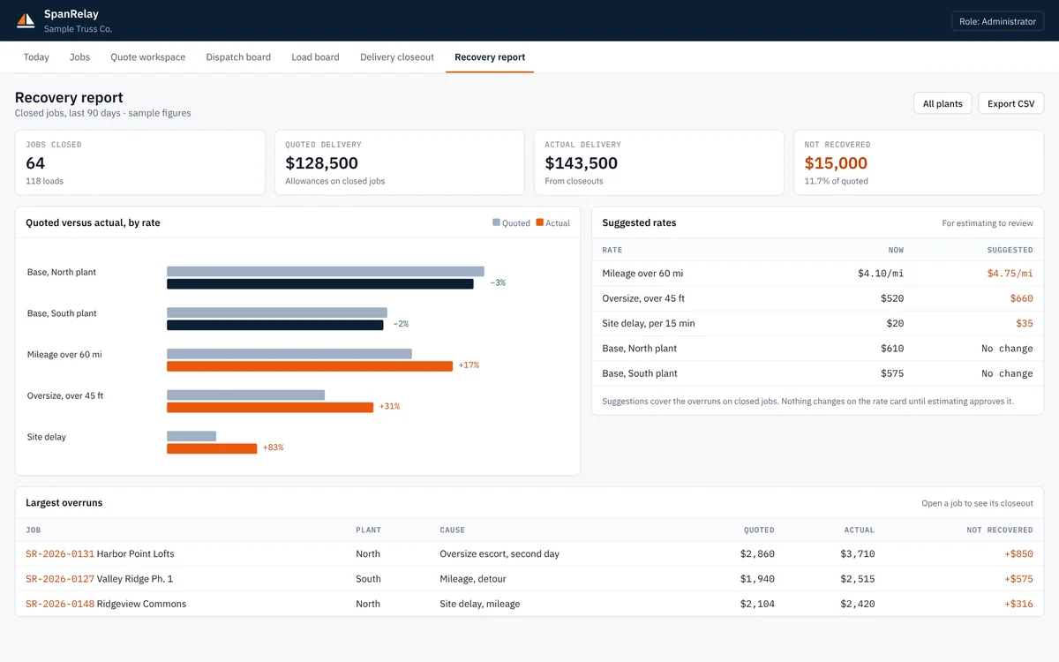Click the suggested Site delay rate $35
The width and height of the screenshot is (1059, 662).
point(1025,323)
